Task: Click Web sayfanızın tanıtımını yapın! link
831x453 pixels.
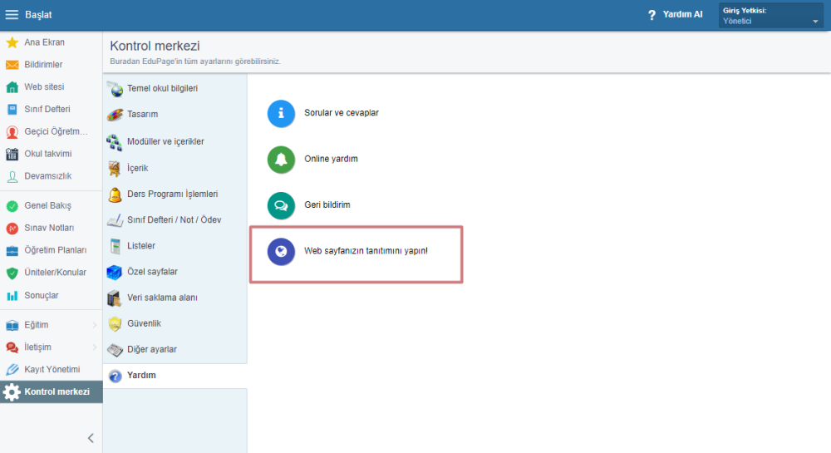Action: click(x=366, y=251)
